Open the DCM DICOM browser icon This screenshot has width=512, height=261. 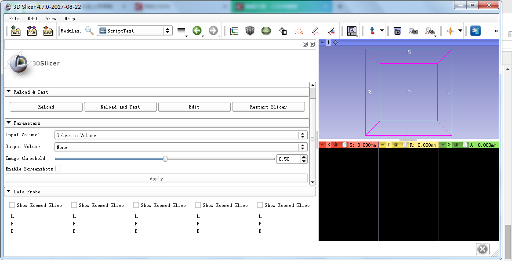(x=32, y=31)
